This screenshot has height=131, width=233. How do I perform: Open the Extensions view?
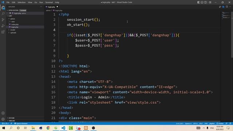pos(3,32)
